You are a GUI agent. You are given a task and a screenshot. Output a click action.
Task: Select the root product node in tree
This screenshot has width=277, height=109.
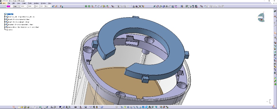10,14
